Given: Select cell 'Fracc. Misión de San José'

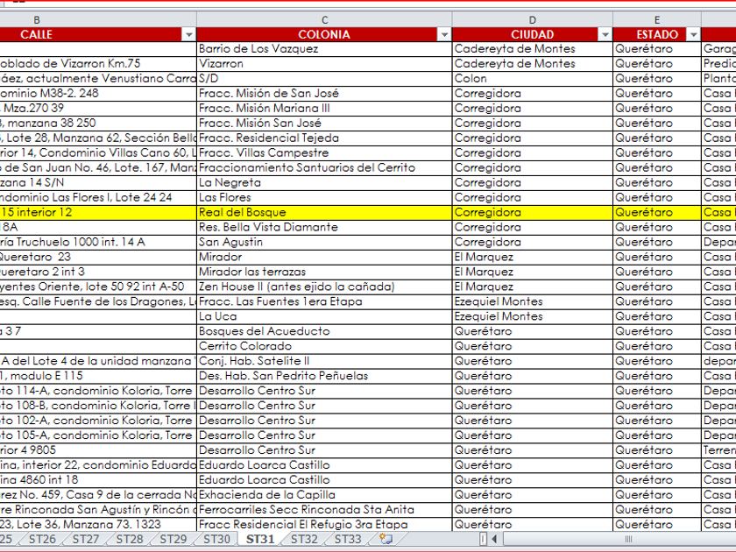Looking at the screenshot, I should point(324,94).
